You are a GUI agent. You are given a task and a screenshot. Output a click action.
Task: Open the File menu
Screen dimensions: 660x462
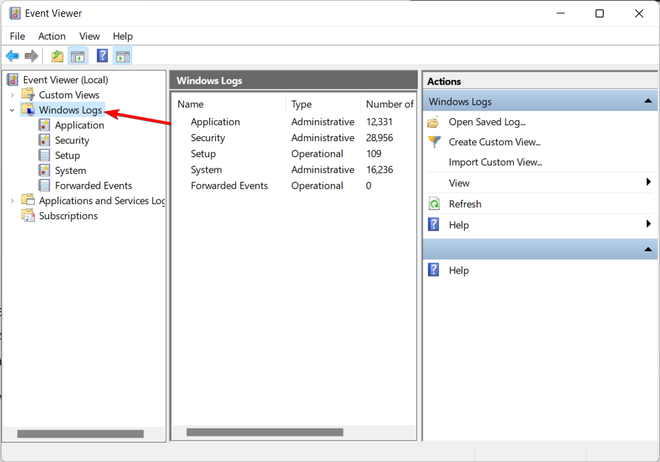click(x=17, y=36)
